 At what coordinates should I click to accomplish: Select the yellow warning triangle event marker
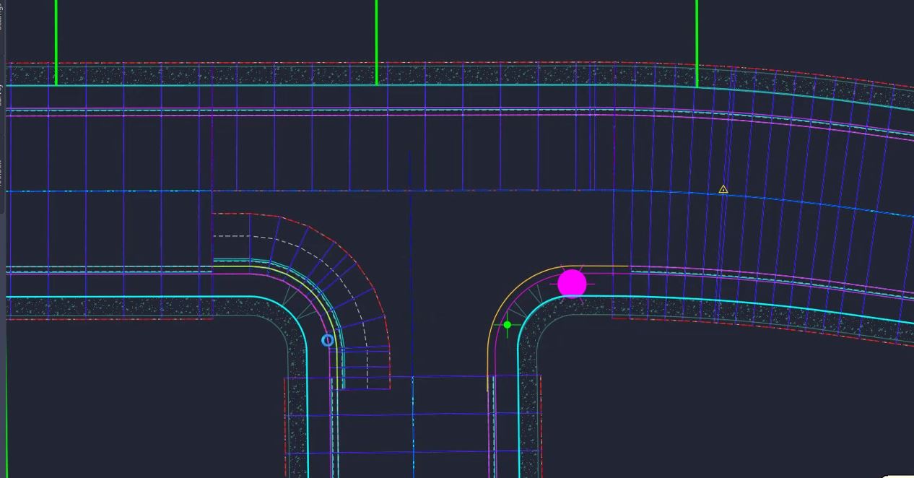coord(723,189)
